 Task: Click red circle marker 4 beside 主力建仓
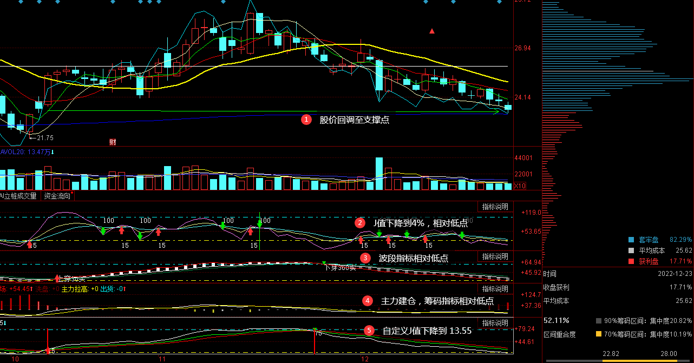point(368,300)
